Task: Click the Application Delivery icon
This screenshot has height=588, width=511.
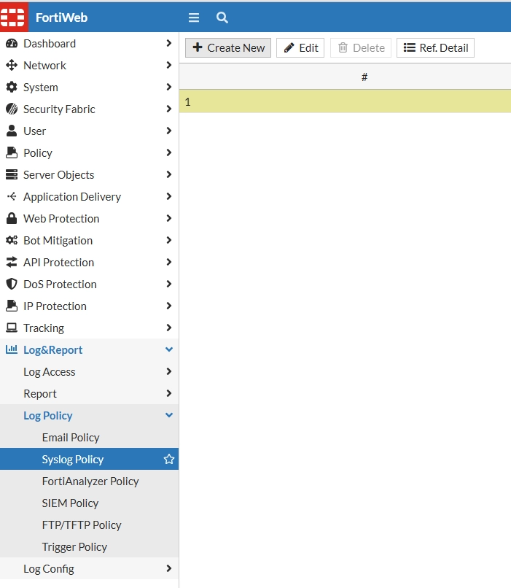Action: tap(12, 196)
